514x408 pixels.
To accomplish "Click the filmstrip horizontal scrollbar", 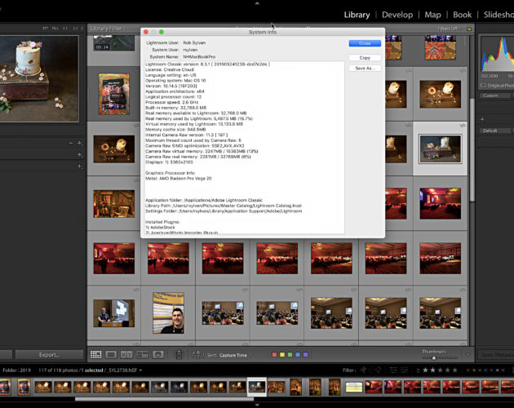I will (x=164, y=399).
